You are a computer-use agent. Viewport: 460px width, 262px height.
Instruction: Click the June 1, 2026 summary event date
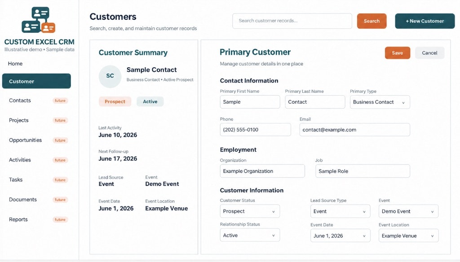[116, 208]
